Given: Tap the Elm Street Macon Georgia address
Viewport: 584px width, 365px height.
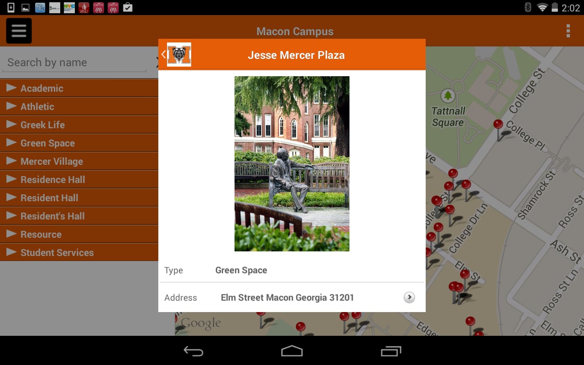Looking at the screenshot, I should (287, 297).
